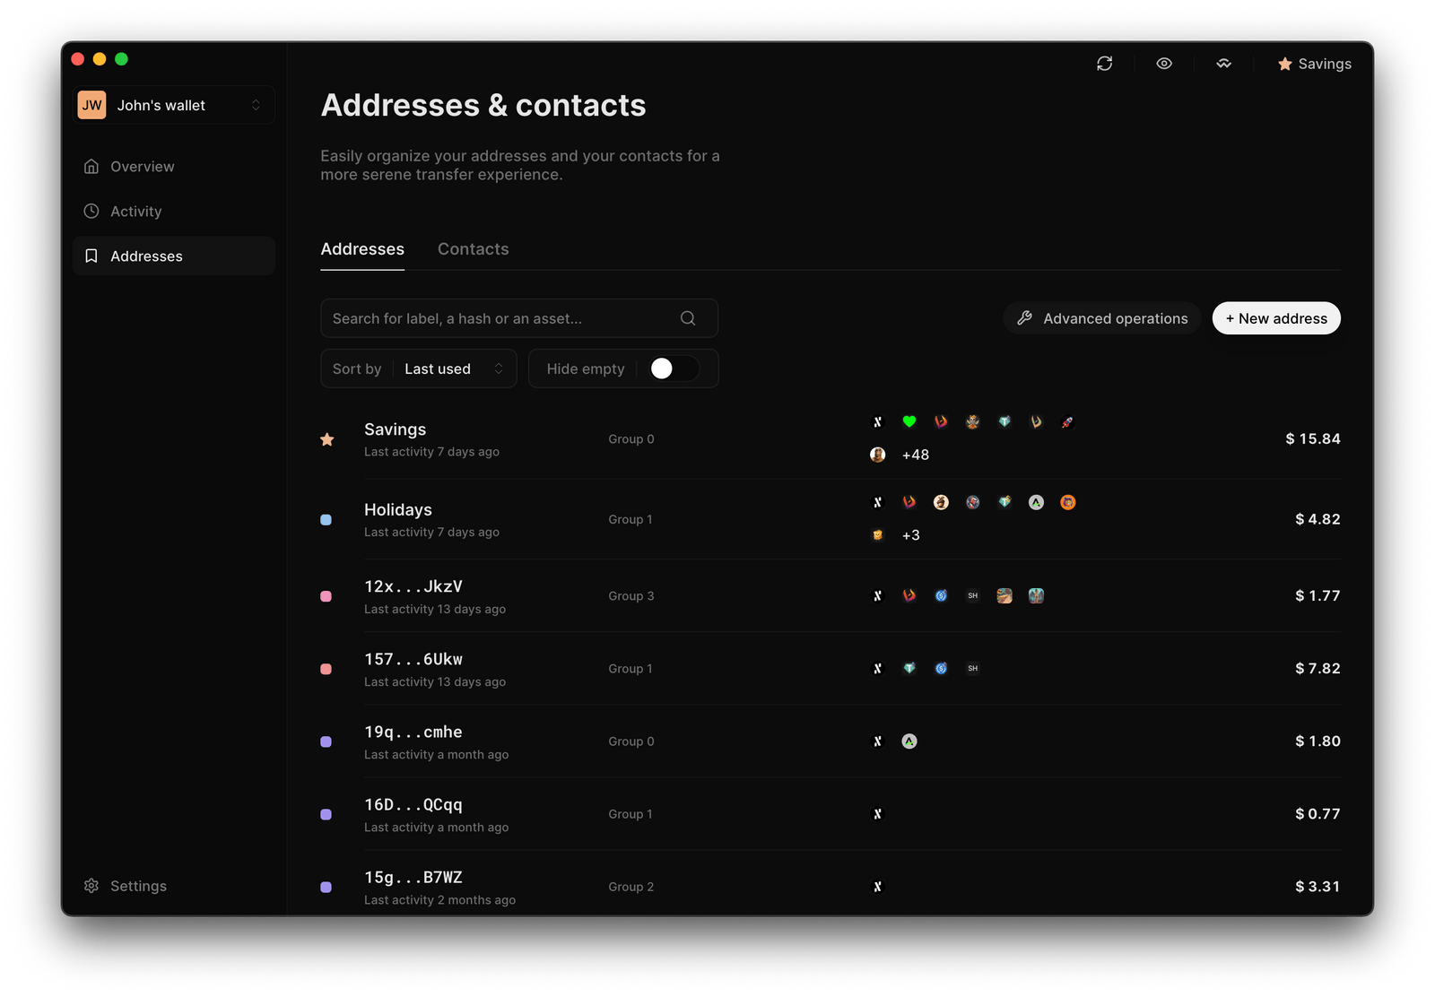Image resolution: width=1435 pixels, height=997 pixels.
Task: Click the refresh/sync icon in the top toolbar
Action: pyautogui.click(x=1105, y=64)
